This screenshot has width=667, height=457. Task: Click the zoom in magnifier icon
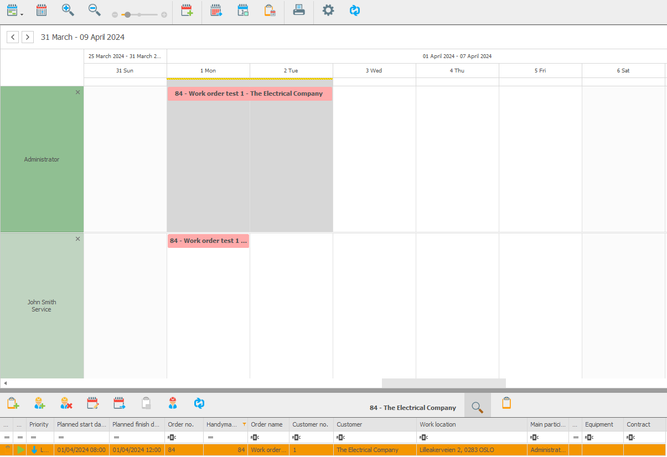point(68,10)
